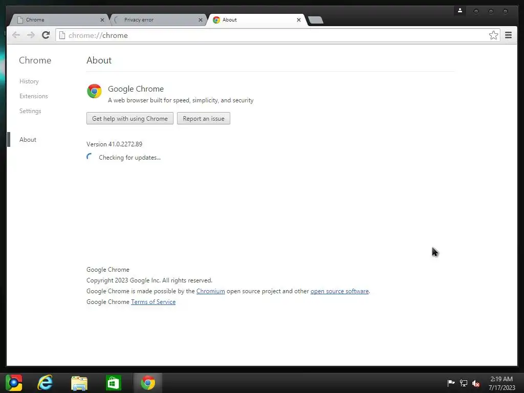The height and width of the screenshot is (393, 524).
Task: Close the Chrome tab
Action: [102, 20]
